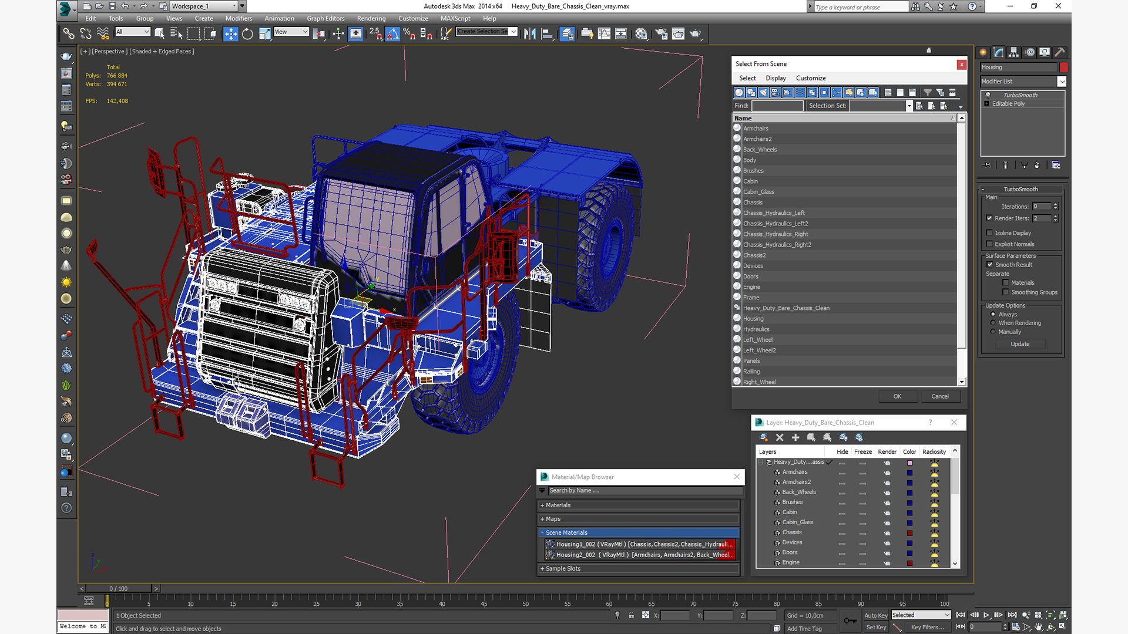
Task: Toggle Smooth Result checkbox
Action: point(990,265)
